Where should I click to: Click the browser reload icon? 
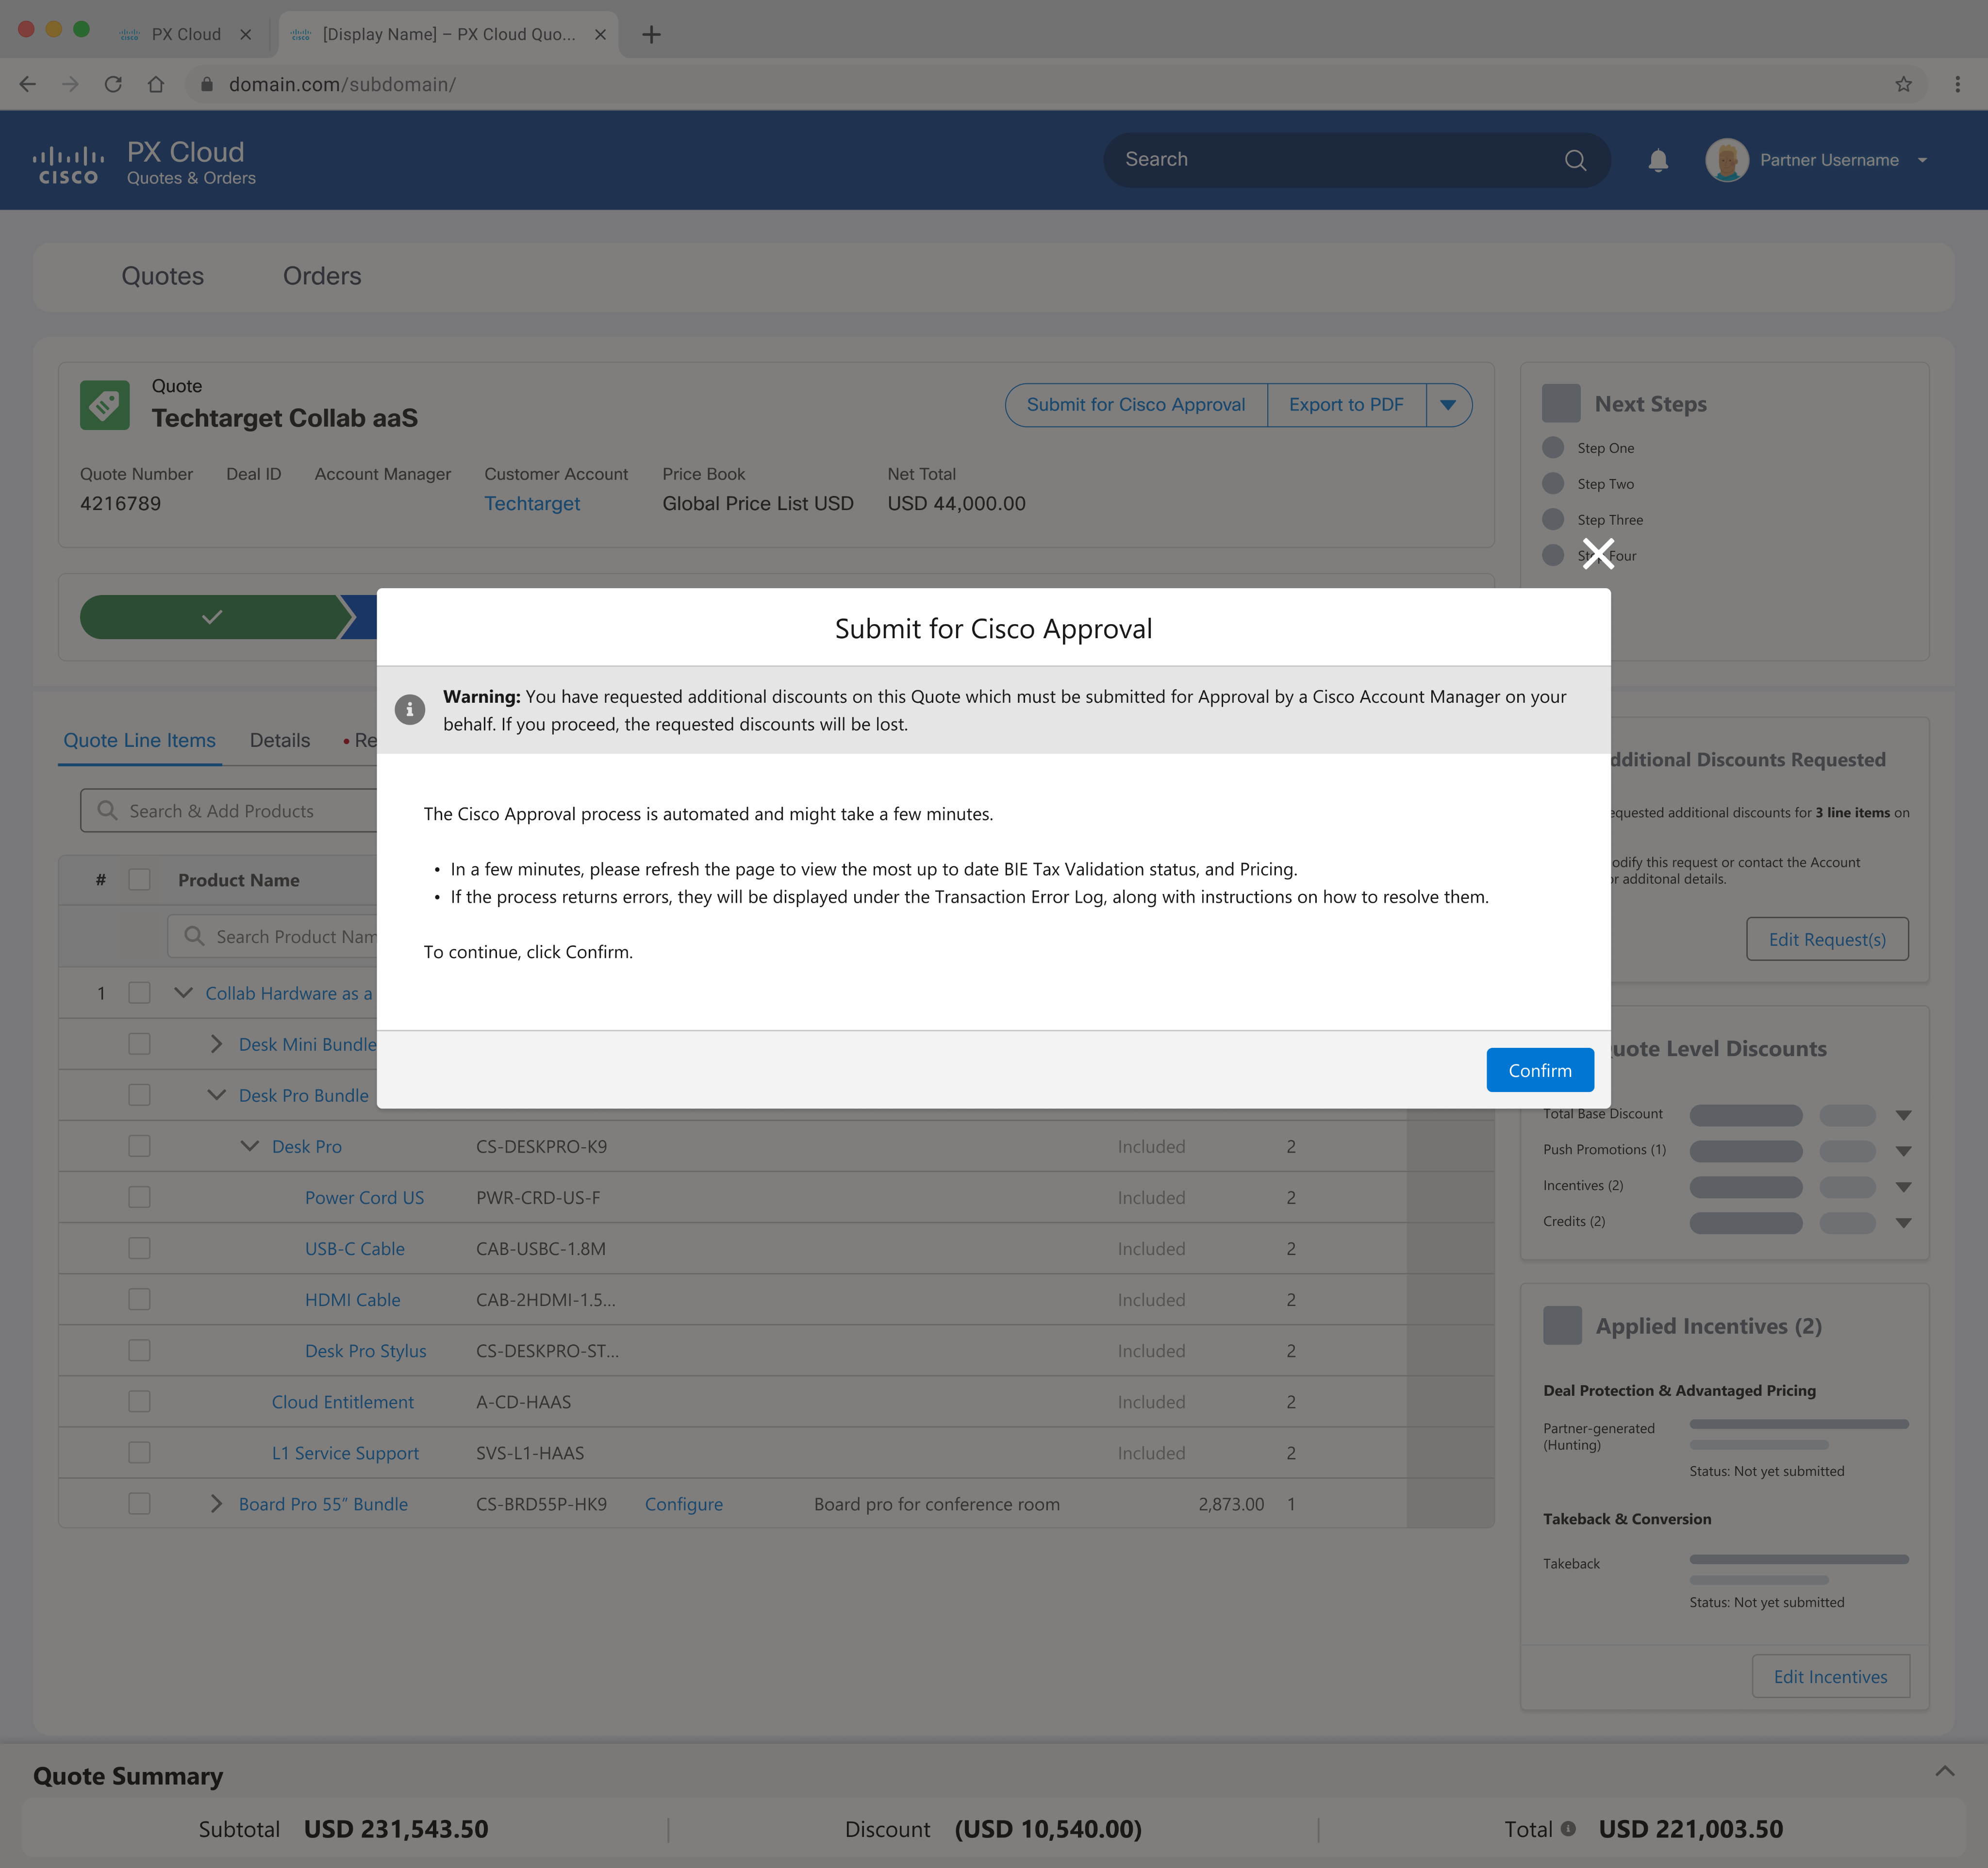(x=113, y=85)
